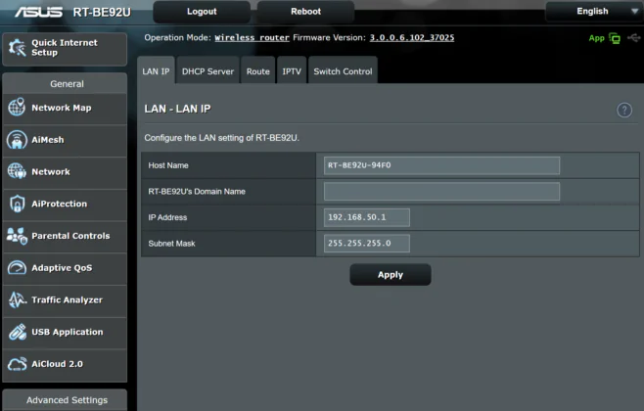Click the Quick Internet Setup wand icon
644x411 pixels.
pyautogui.click(x=18, y=48)
